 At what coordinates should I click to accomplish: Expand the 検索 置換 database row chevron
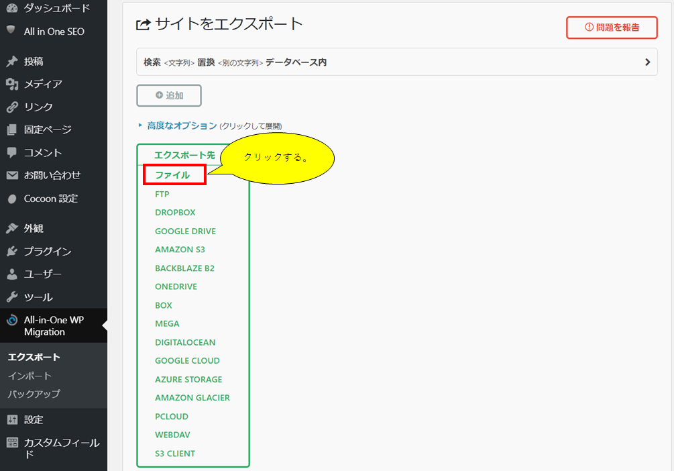coord(647,62)
